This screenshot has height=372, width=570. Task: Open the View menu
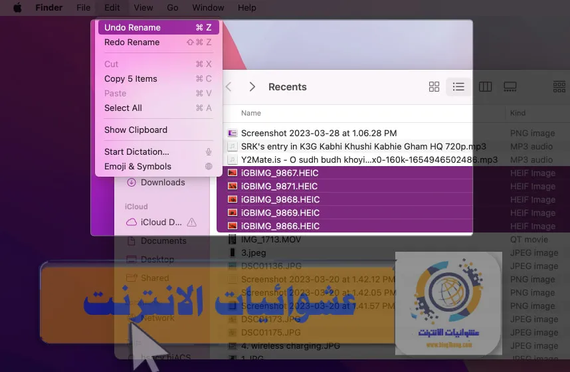click(143, 7)
